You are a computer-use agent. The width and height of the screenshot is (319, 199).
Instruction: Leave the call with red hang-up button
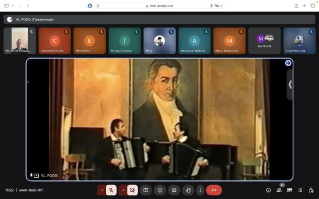[214, 190]
